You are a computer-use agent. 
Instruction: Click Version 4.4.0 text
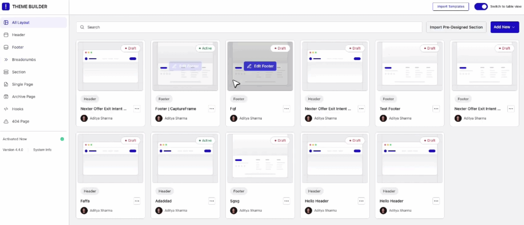(13, 150)
